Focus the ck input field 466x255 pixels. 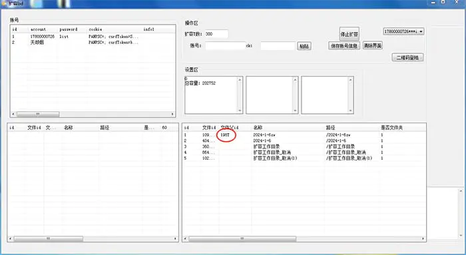[x=278, y=46]
